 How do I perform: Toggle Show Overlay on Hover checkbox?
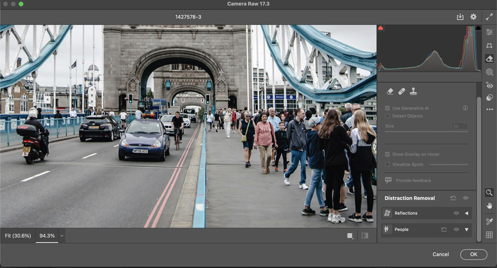387,154
